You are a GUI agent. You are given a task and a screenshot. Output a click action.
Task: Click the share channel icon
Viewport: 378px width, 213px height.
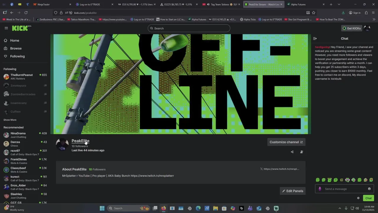pyautogui.click(x=292, y=152)
